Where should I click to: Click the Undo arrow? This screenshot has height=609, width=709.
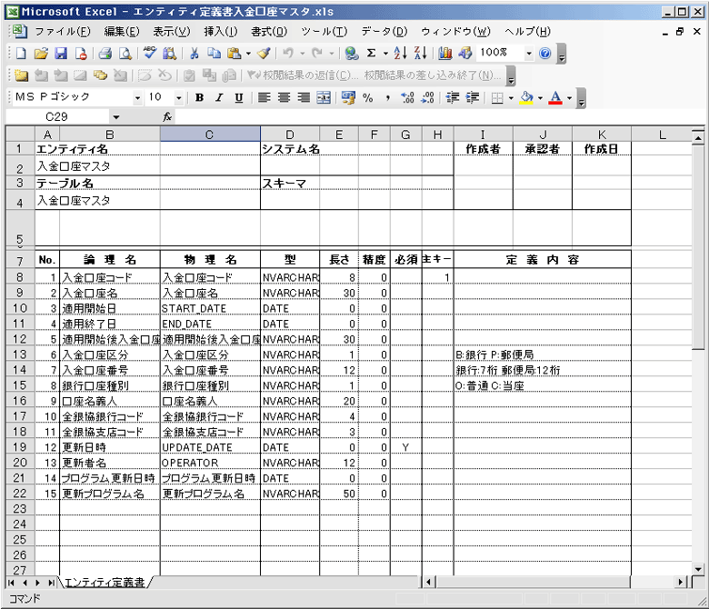point(287,54)
